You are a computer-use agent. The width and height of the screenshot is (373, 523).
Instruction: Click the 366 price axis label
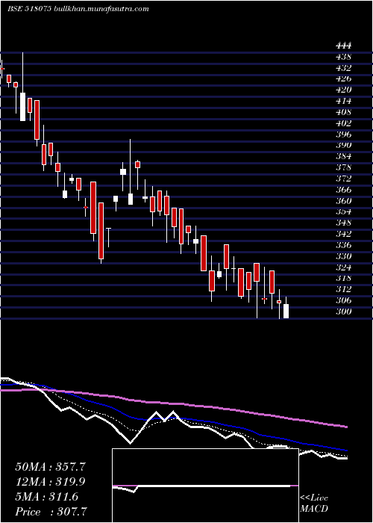click(343, 190)
